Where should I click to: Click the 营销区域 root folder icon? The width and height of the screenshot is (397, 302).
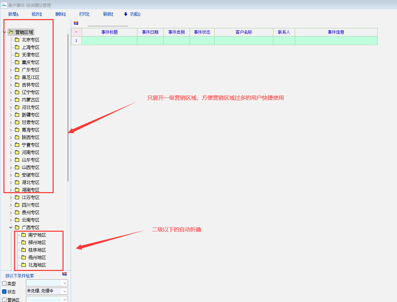point(11,32)
